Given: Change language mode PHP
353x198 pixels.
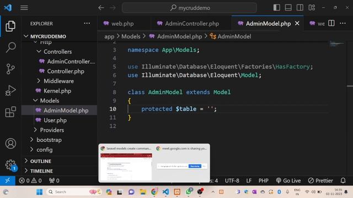Looking at the screenshot, I should click(264, 180).
